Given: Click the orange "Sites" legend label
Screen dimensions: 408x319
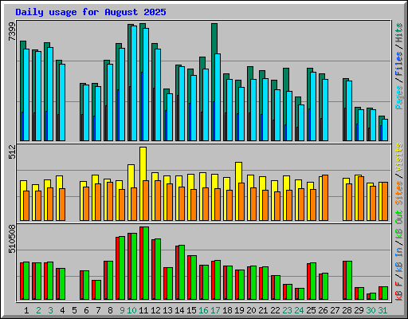Looking at the screenshot, I should pos(398,193).
